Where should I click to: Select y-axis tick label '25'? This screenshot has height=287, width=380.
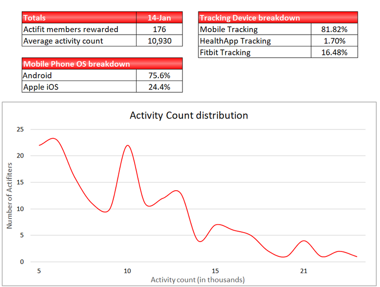(20, 129)
